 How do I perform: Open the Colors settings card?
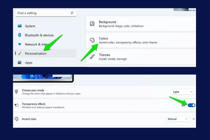[141, 40]
